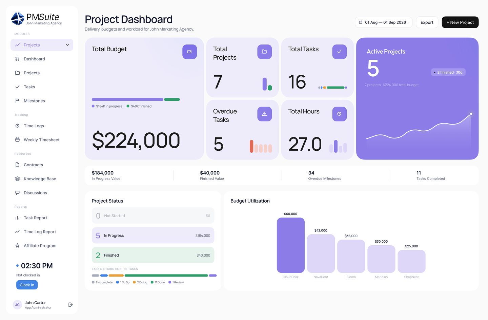Screen dimensions: 488x320
Task: Click the wallet icon on Total Budget card
Action: point(189,52)
